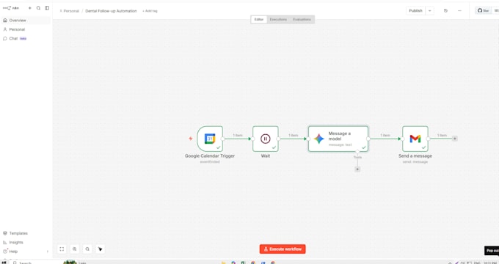
Task: Add a tool via plus under Tools
Action: (x=357, y=169)
